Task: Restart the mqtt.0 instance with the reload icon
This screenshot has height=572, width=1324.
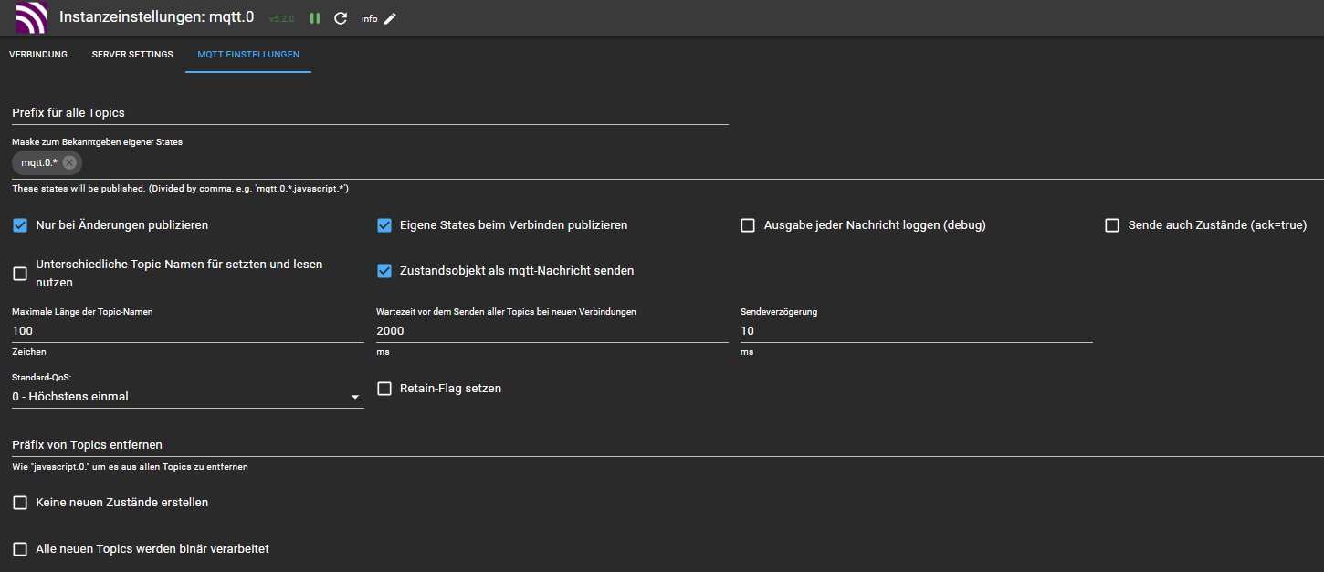Action: 341,18
